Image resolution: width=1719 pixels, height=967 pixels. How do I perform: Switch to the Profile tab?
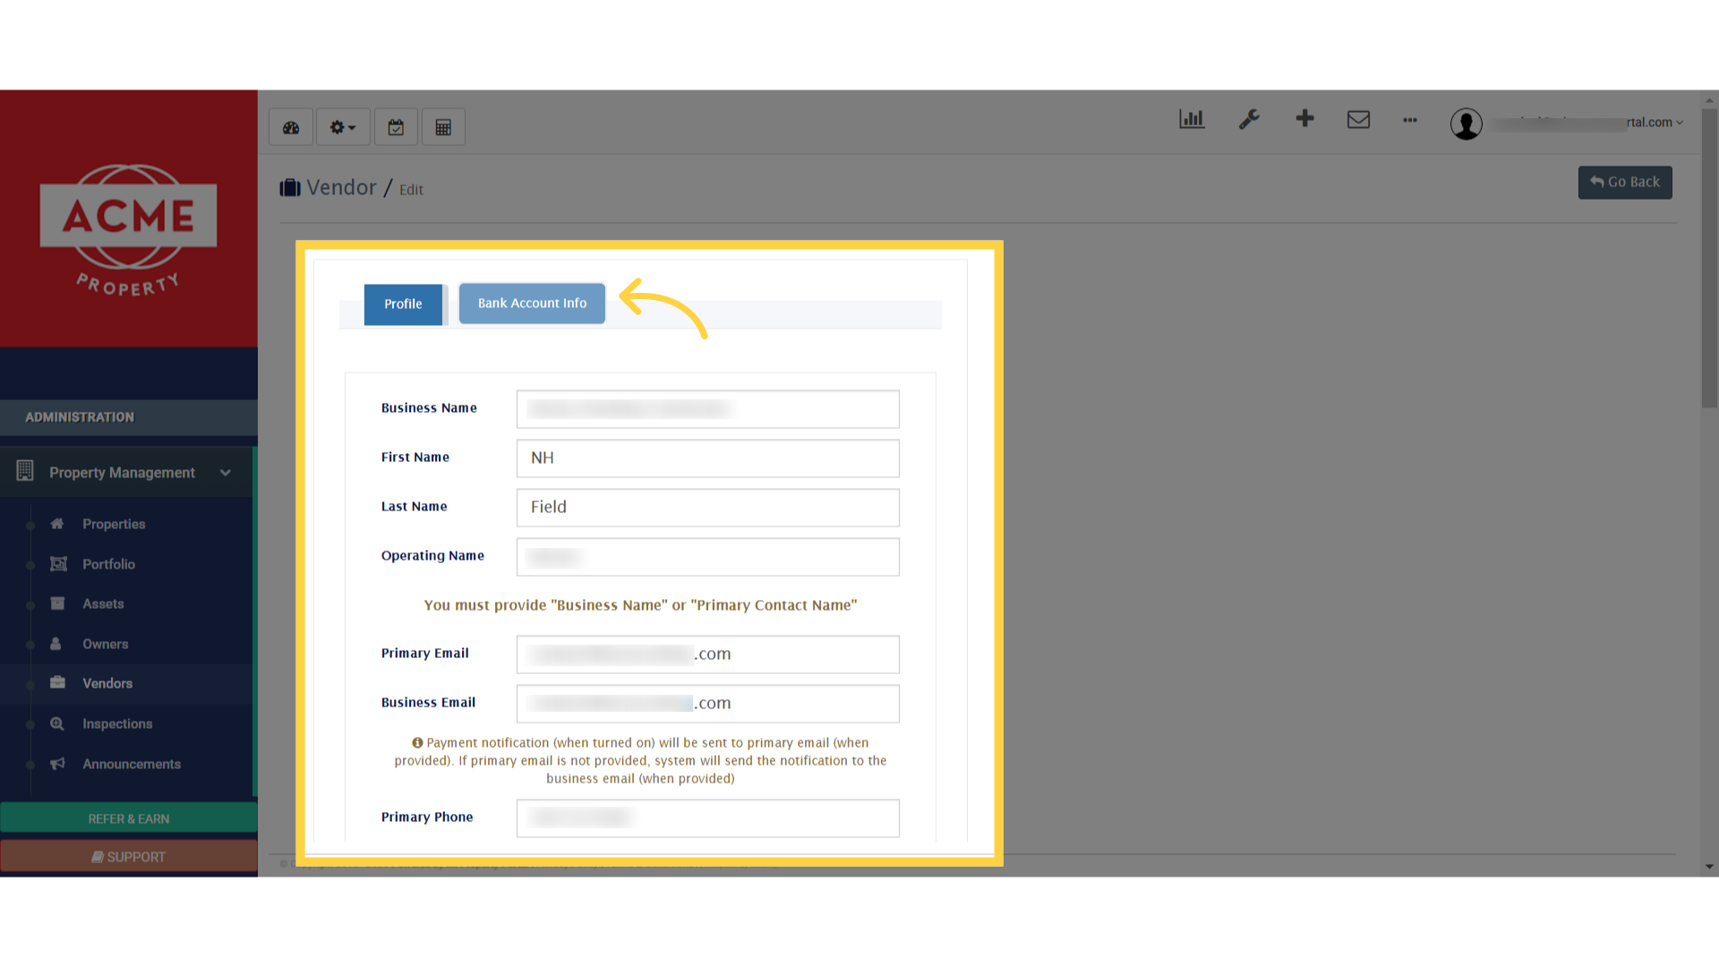(403, 304)
